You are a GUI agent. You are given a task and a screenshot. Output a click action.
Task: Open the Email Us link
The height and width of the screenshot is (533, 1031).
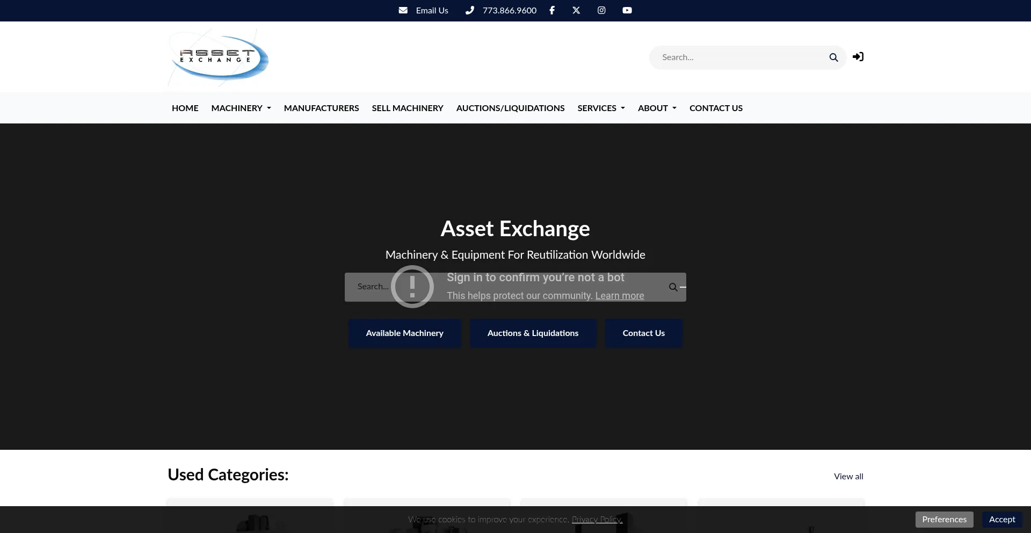pos(432,10)
